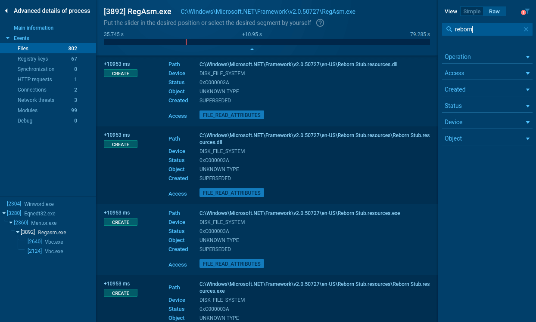
Task: Collapse the Eqnedt32.exe process node
Action: coord(4,213)
